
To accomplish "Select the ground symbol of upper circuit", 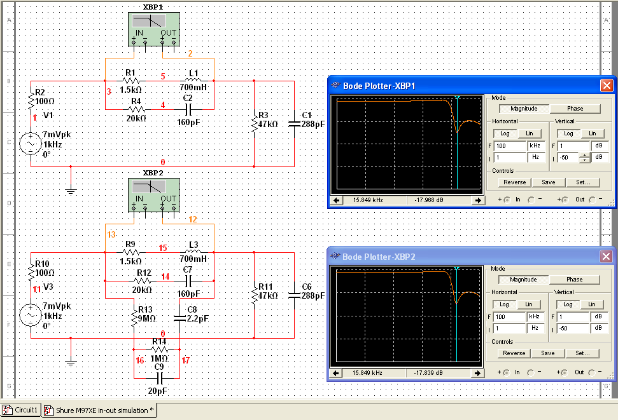I will tap(71, 191).
